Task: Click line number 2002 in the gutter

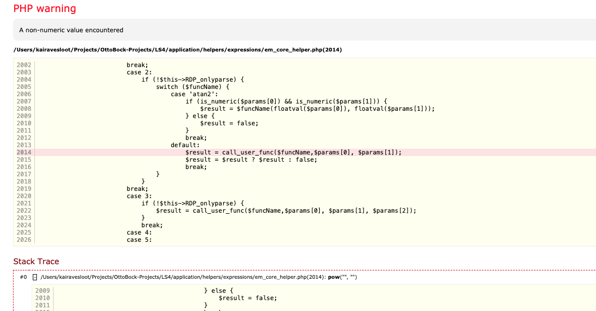Action: pos(24,65)
